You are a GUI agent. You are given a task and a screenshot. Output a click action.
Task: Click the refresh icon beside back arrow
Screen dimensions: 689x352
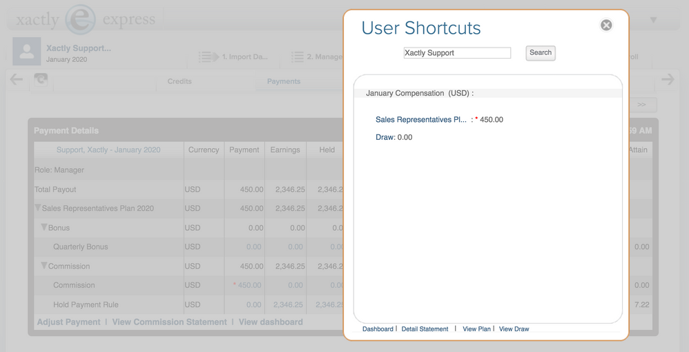click(x=41, y=80)
